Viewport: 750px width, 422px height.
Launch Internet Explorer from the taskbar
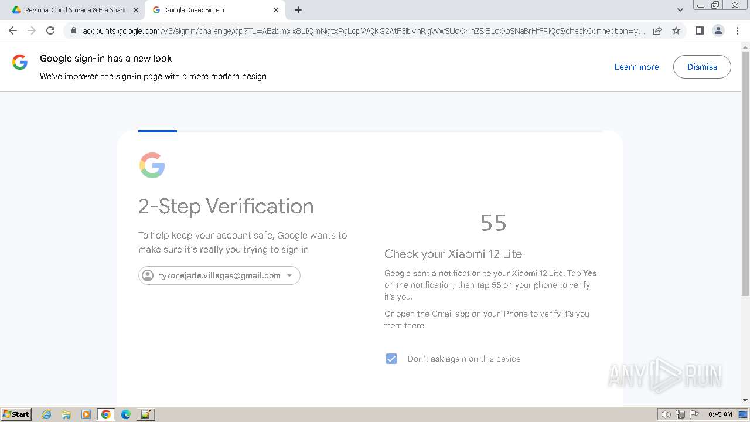click(x=47, y=414)
